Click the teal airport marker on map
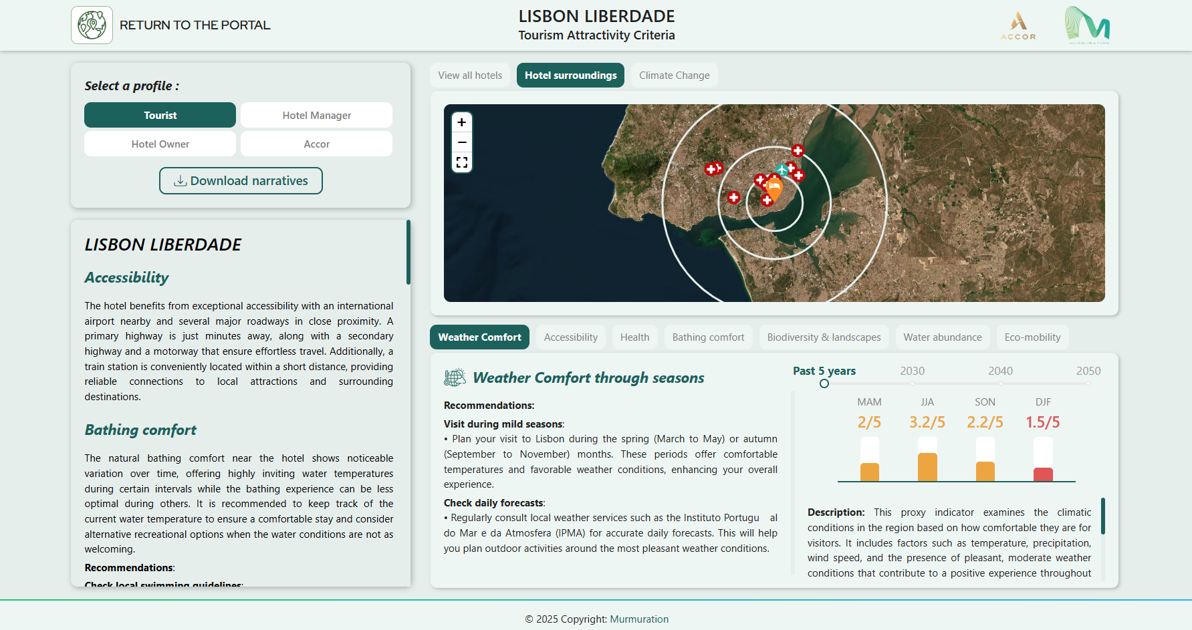 tap(781, 170)
